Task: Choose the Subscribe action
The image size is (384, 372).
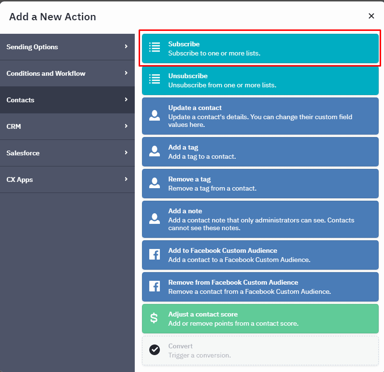Action: pos(260,48)
